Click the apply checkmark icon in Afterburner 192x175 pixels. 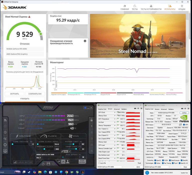(54, 164)
